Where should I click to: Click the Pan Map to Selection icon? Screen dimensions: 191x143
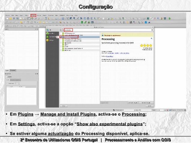pos(32,19)
